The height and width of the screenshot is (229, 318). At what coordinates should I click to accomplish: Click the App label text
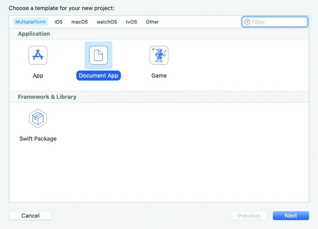(38, 76)
